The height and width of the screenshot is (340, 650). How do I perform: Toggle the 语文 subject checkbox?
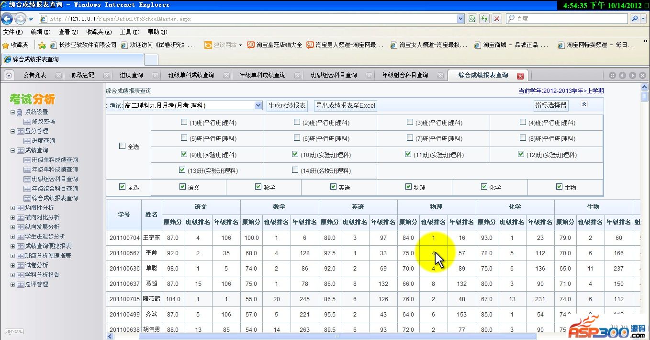coord(182,187)
